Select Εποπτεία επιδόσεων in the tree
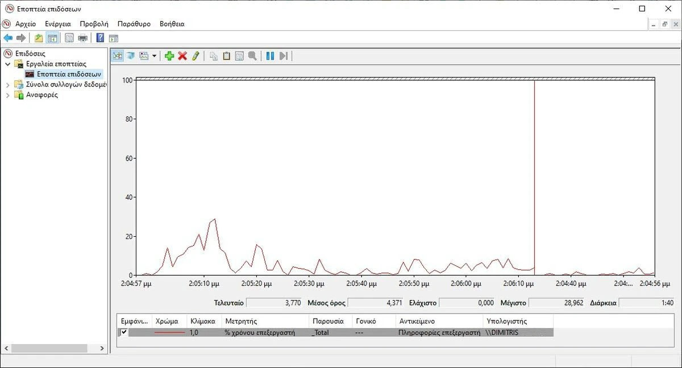The image size is (682, 368). (67, 73)
